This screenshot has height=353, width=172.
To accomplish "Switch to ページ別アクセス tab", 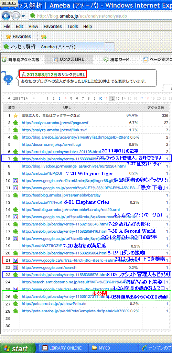I will (157, 60).
